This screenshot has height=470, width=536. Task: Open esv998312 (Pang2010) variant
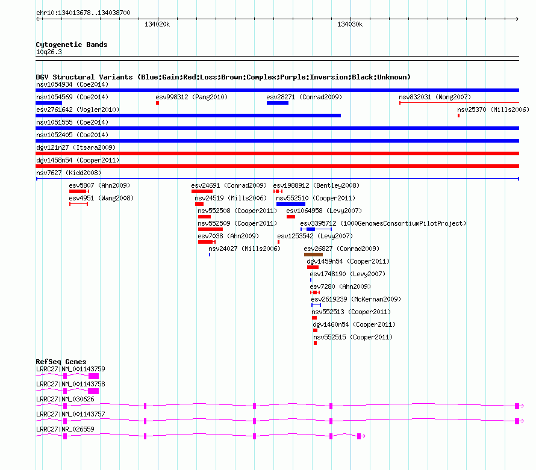(192, 97)
